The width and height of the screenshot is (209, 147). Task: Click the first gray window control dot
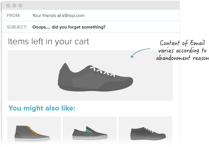pyautogui.click(x=8, y=5)
